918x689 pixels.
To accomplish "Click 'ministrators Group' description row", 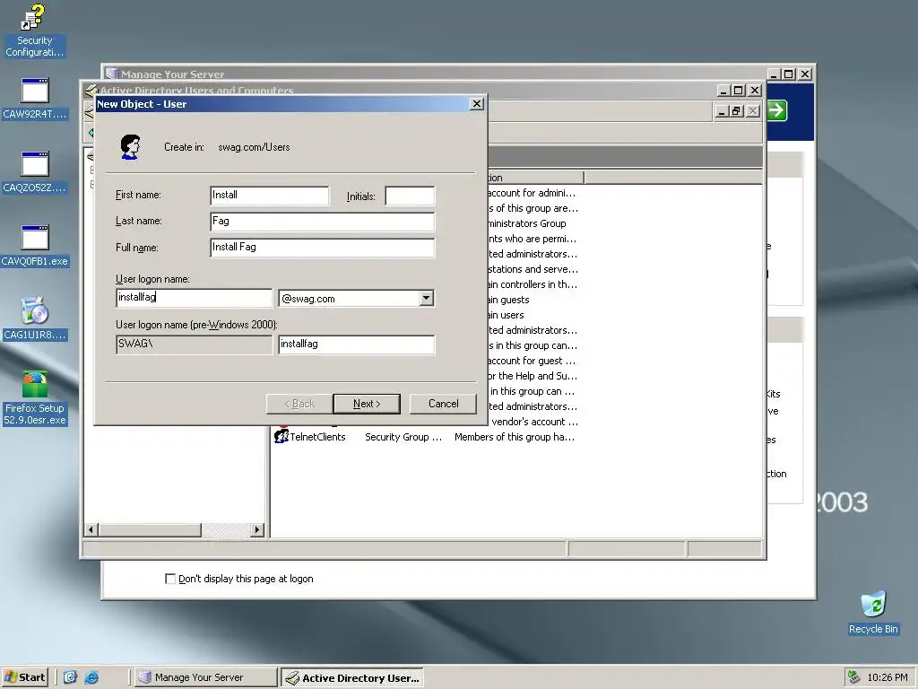I will 527,223.
